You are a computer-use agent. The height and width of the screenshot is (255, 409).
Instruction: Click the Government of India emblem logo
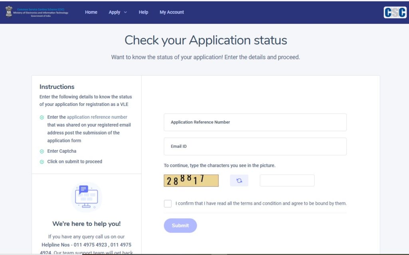pyautogui.click(x=9, y=12)
